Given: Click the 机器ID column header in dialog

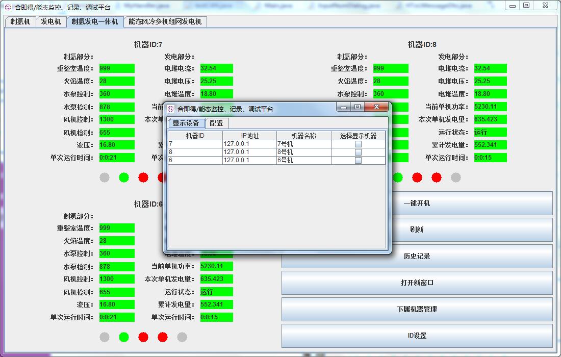Looking at the screenshot, I should pyautogui.click(x=195, y=136).
